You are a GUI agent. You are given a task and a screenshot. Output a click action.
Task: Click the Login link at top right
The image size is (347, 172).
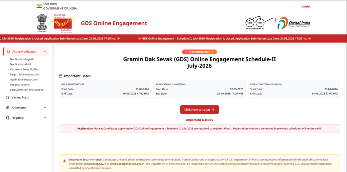306,6
